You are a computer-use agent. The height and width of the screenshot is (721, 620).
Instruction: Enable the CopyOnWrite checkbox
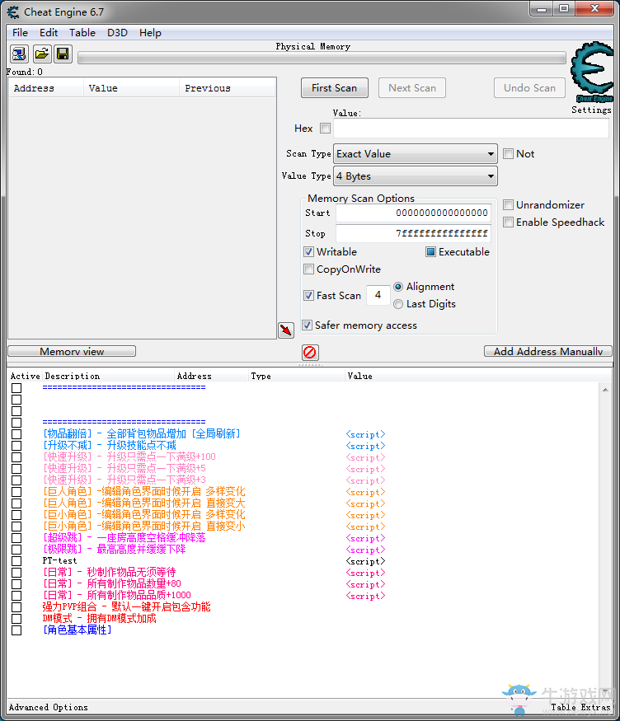(x=308, y=269)
